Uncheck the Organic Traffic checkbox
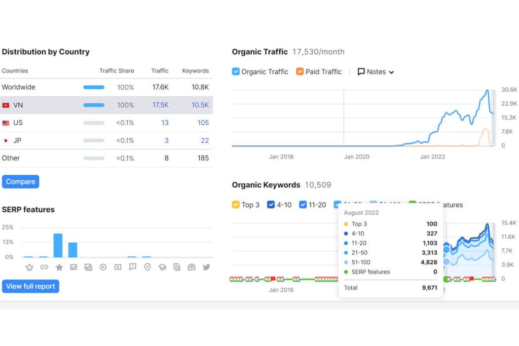 [236, 71]
